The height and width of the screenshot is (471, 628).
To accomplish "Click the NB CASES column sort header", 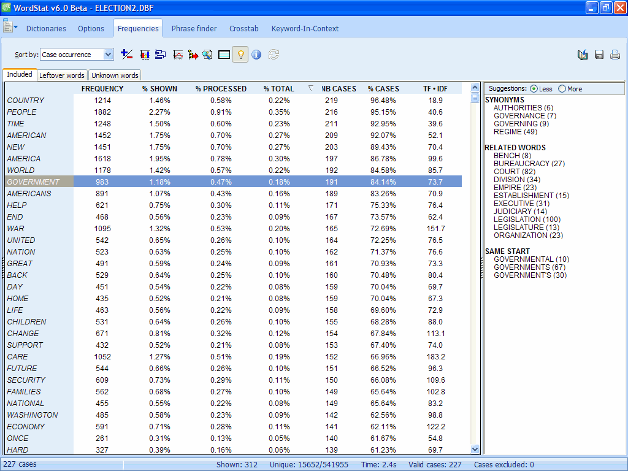I will tap(338, 89).
